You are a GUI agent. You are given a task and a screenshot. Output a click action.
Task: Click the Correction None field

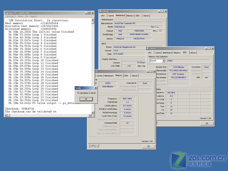pos(206,67)
